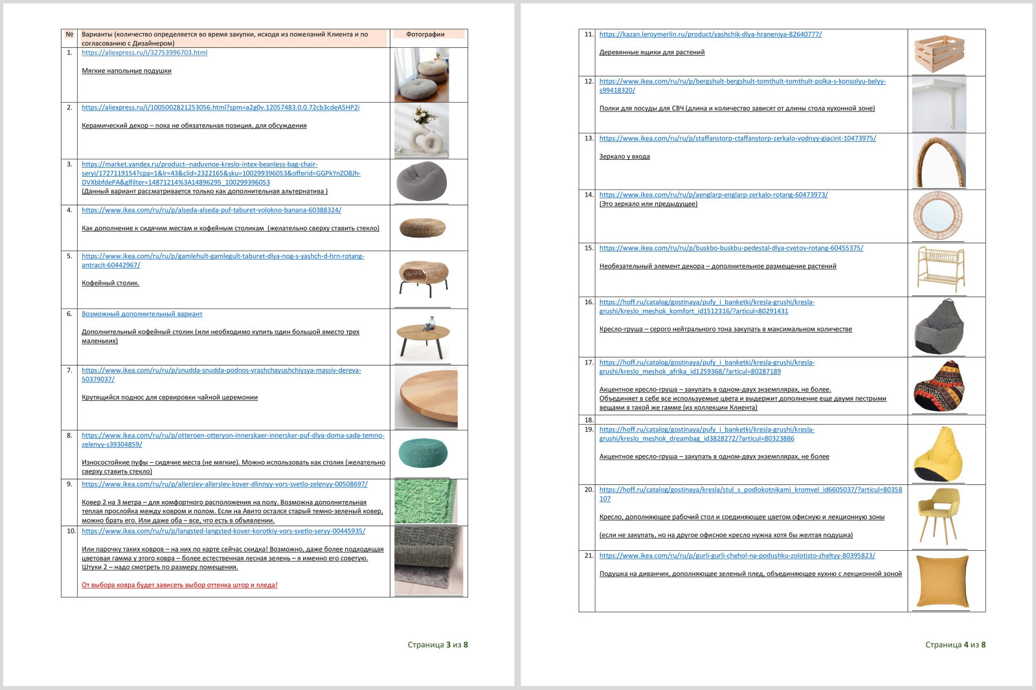Open the IKEA Snudda rotating tray link
The height and width of the screenshot is (690, 1036).
[x=221, y=371]
